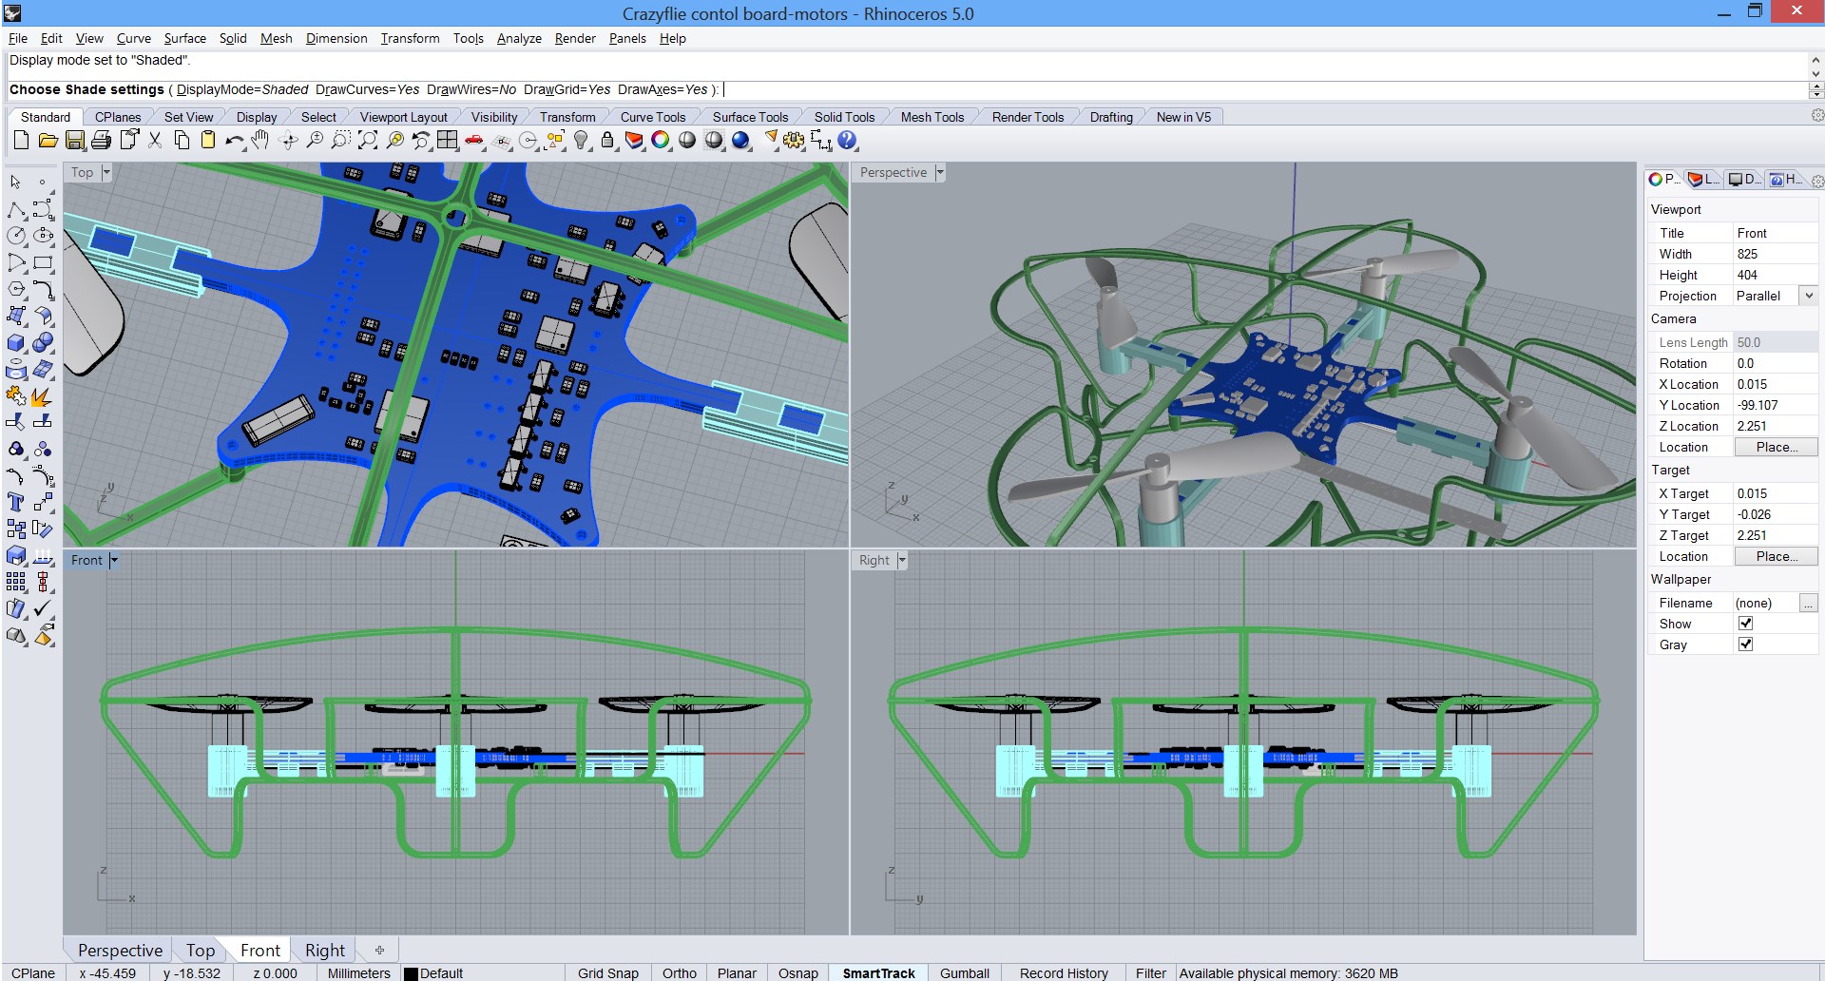The height and width of the screenshot is (981, 1825).
Task: Select the Text object tool
Action: point(16,502)
